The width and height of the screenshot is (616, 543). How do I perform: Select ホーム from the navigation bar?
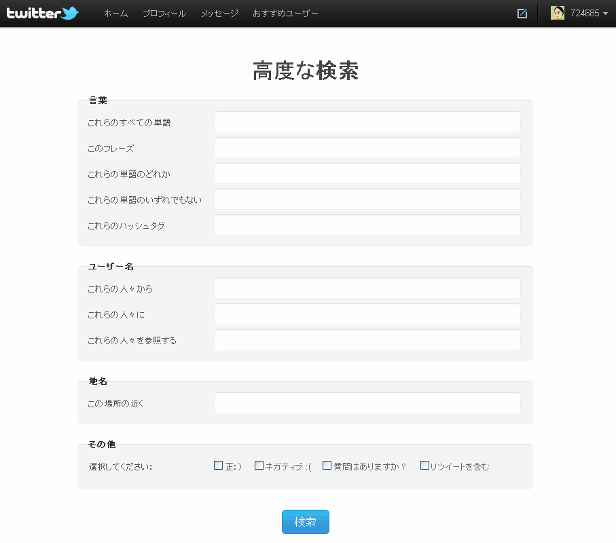point(115,13)
